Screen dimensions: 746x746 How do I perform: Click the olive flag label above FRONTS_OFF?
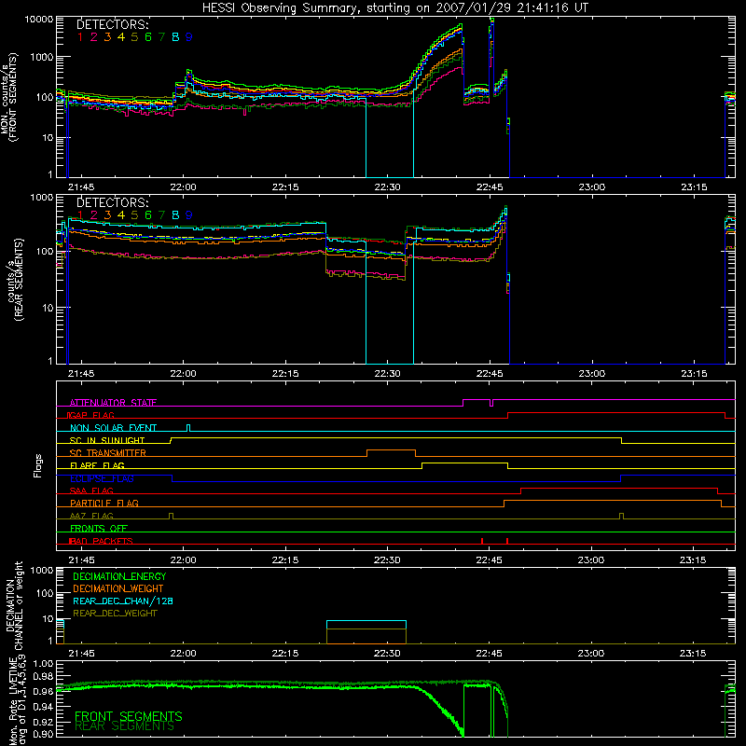(91, 516)
